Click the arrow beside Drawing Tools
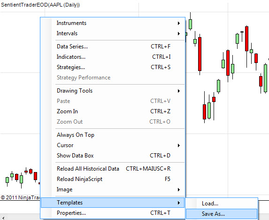 (179, 91)
